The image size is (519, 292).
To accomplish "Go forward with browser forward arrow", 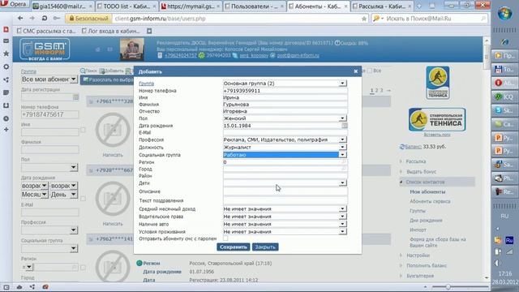I will pyautogui.click(x=32, y=18).
